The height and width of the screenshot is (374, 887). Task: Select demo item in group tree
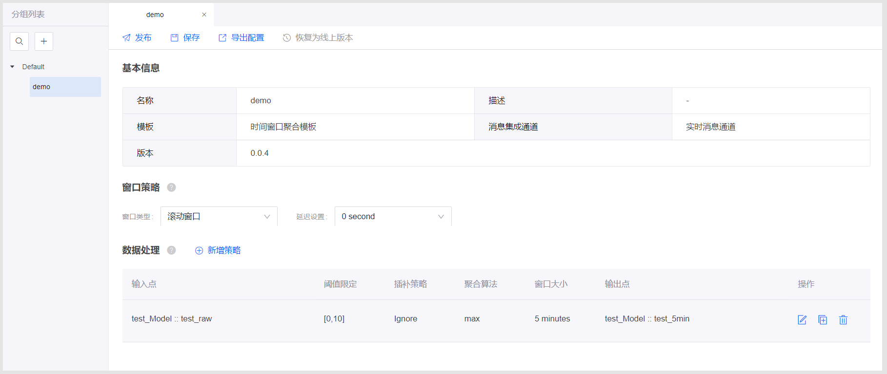click(x=65, y=87)
